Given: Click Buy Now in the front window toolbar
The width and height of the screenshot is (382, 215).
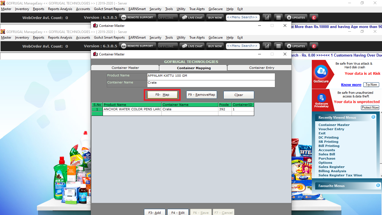Looking at the screenshot, I should tap(215, 46).
